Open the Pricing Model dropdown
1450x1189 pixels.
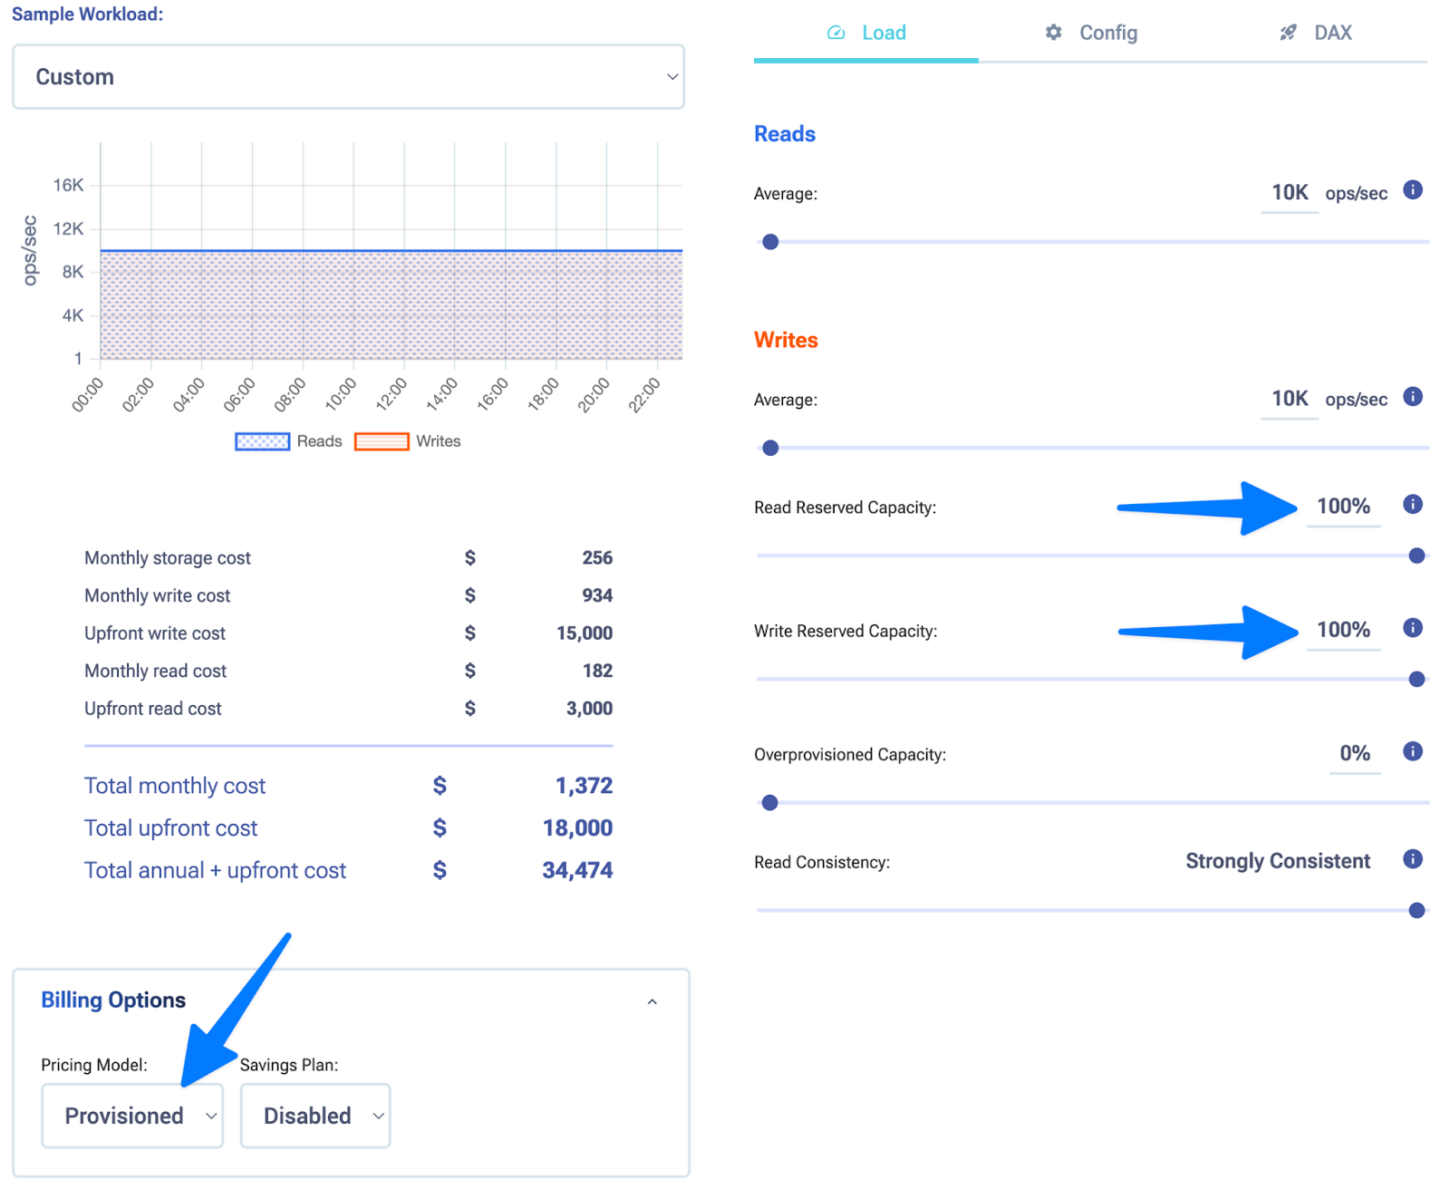(x=132, y=1116)
